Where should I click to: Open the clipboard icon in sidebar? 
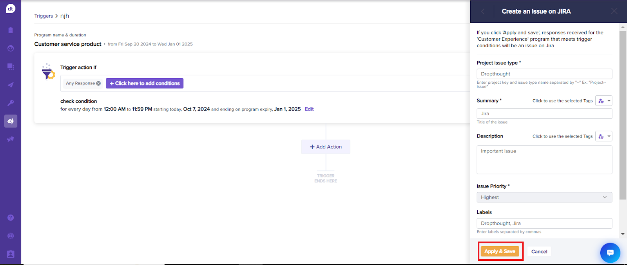[x=11, y=30]
